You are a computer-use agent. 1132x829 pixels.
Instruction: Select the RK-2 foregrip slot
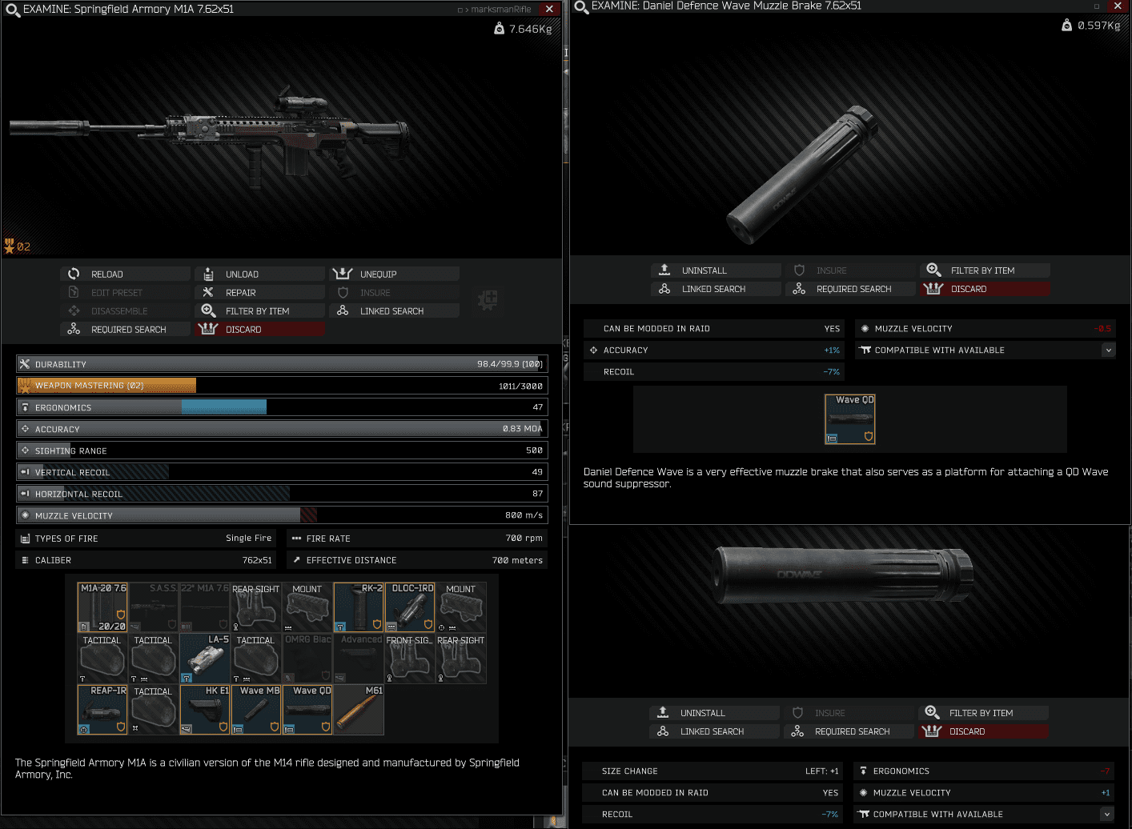tap(359, 607)
